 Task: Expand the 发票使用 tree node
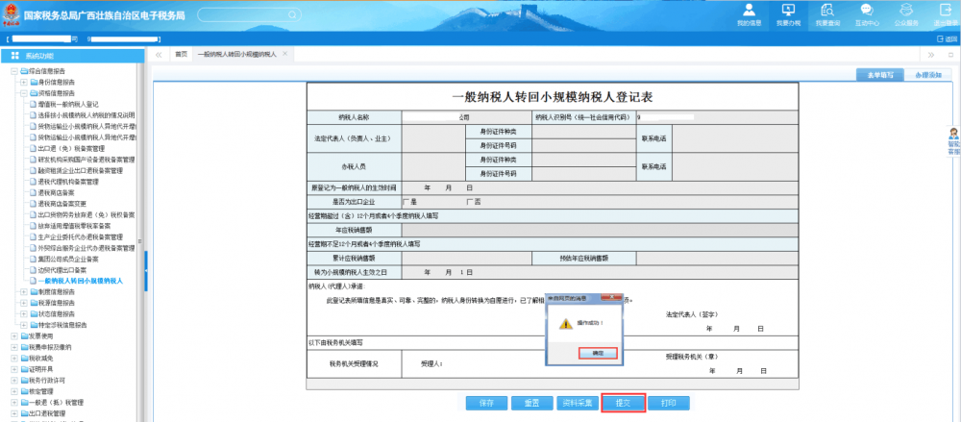pos(13,336)
